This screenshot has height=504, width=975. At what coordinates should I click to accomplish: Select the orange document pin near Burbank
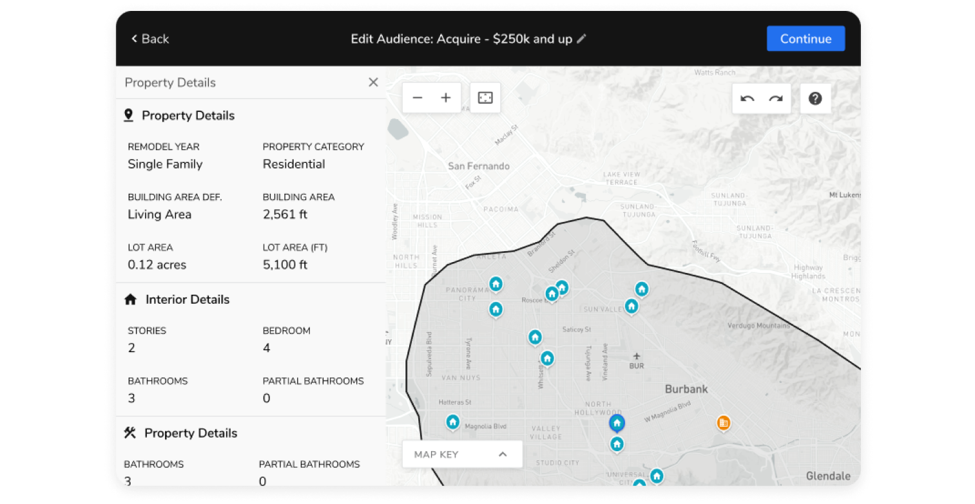724,423
